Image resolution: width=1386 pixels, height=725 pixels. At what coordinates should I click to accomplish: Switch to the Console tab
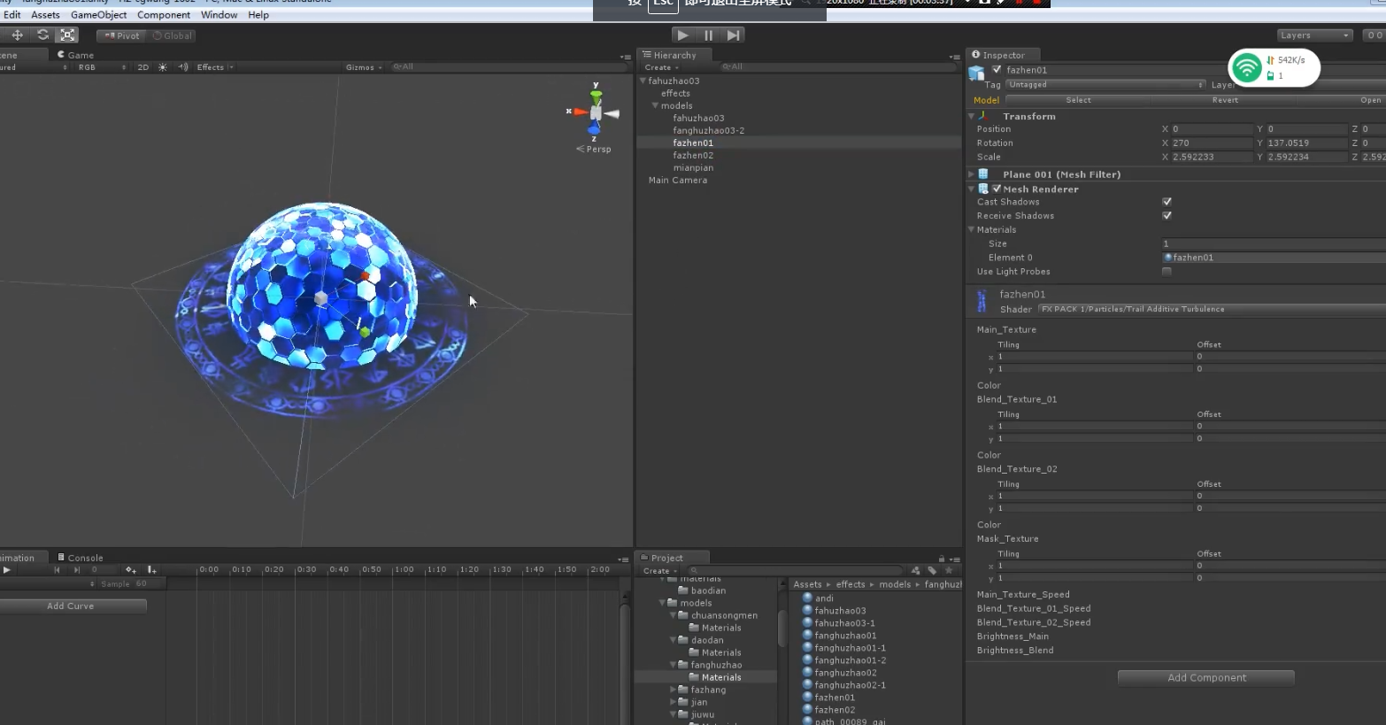[80, 558]
